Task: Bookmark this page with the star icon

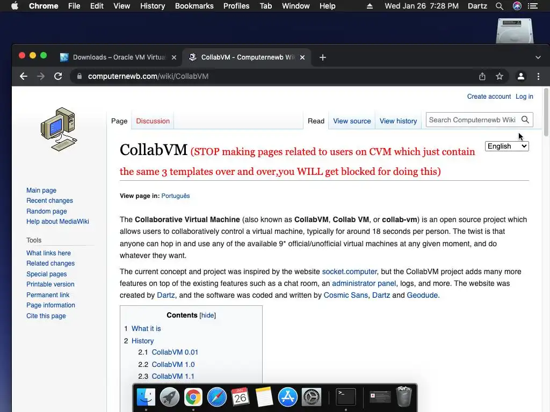Action: click(500, 76)
